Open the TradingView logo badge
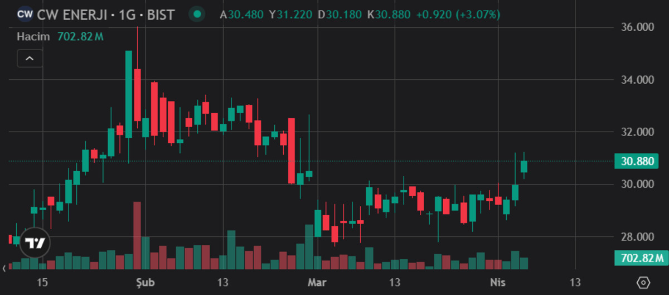This screenshot has height=295, width=669. (35, 243)
